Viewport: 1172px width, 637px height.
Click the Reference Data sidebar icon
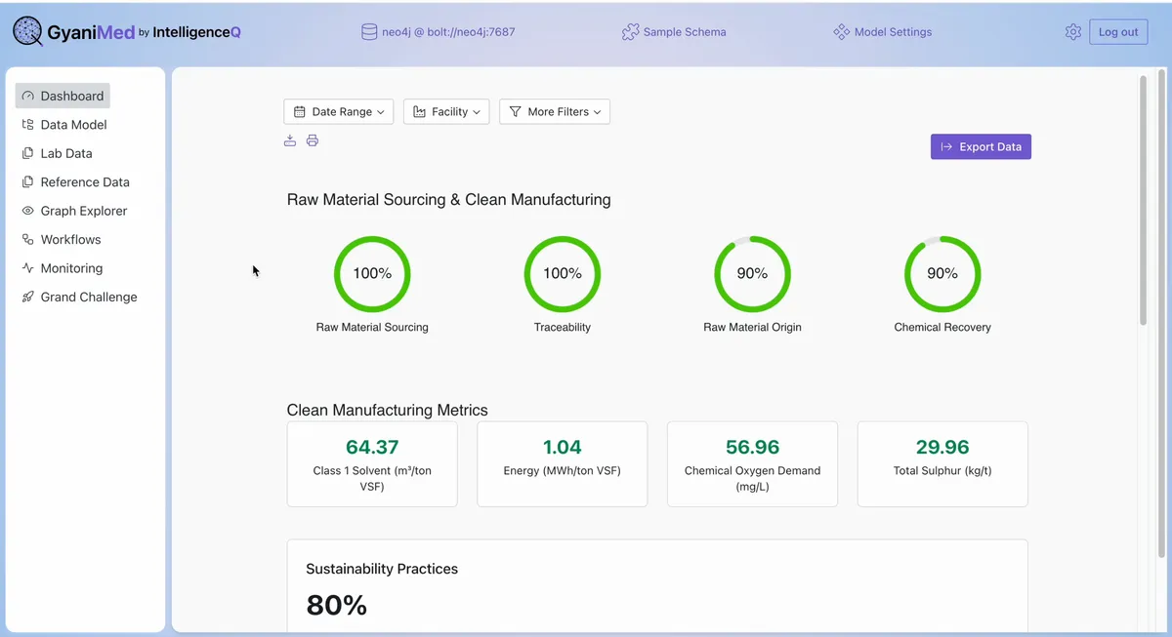27,182
